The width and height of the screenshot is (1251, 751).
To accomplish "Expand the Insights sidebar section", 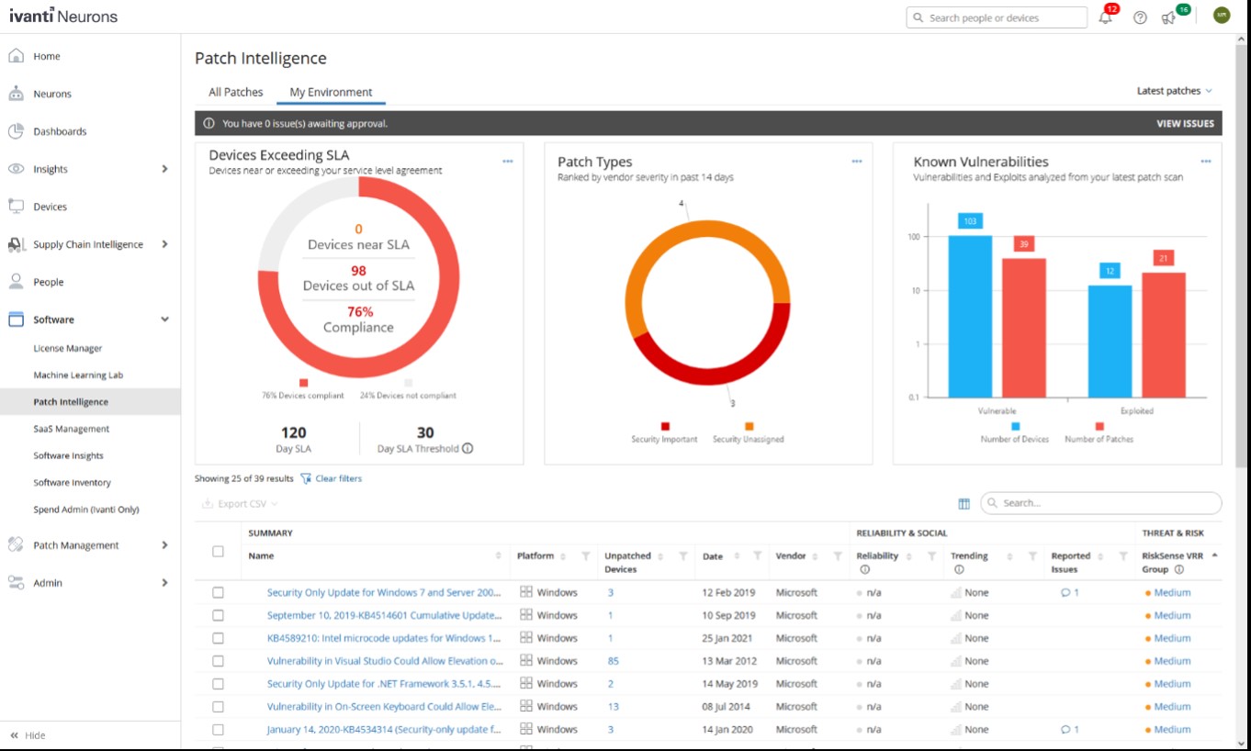I will point(164,169).
